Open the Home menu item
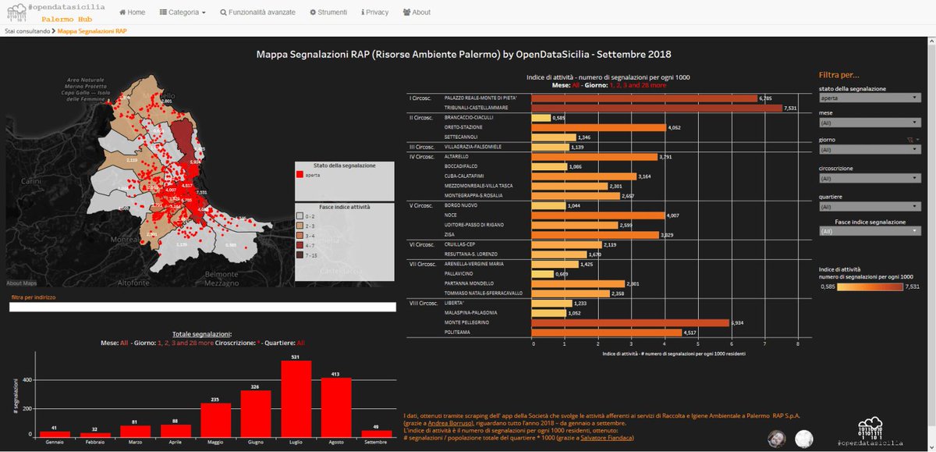This screenshot has height=452, width=936. tap(132, 12)
